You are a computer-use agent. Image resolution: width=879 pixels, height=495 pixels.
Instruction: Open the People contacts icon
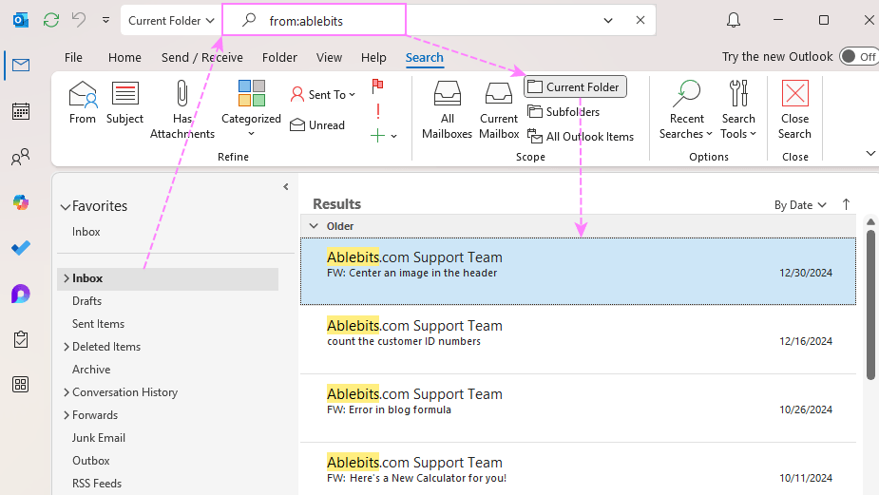click(x=20, y=158)
